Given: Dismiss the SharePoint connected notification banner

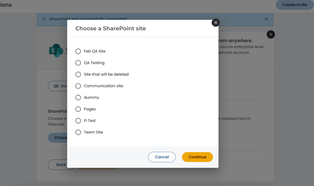Looking at the screenshot, I should [x=267, y=19].
